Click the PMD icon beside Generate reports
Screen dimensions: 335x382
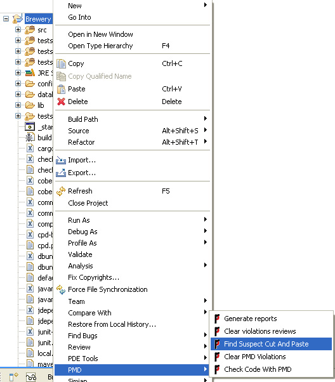(x=217, y=319)
